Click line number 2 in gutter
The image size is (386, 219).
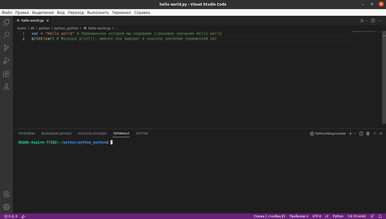click(x=23, y=38)
